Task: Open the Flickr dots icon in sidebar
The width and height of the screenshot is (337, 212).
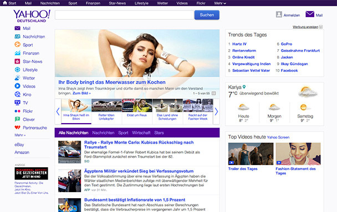Action: click(x=17, y=111)
